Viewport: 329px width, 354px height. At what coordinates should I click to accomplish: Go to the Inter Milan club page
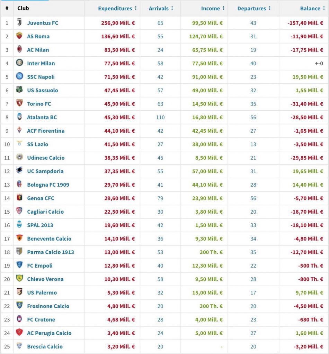pyautogui.click(x=41, y=64)
